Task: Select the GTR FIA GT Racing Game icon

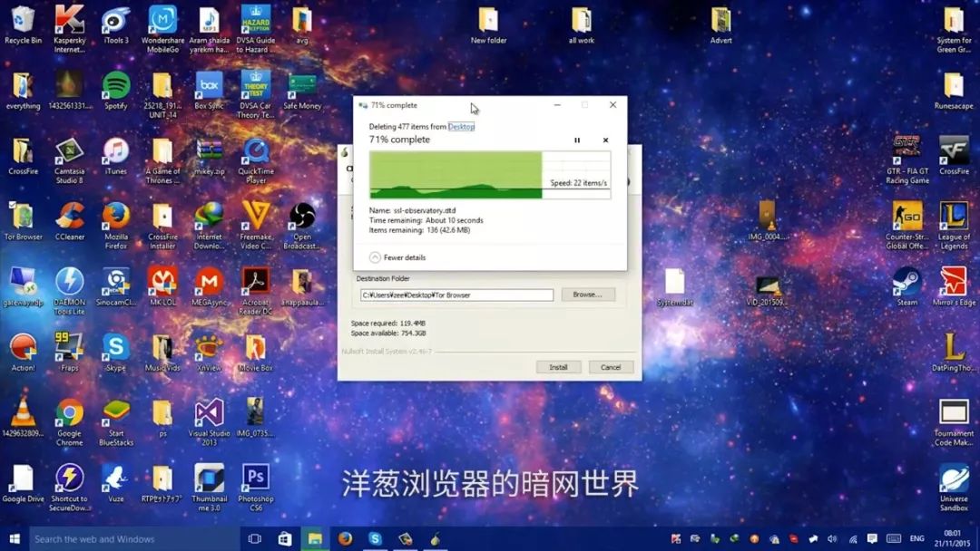Action: (x=907, y=160)
